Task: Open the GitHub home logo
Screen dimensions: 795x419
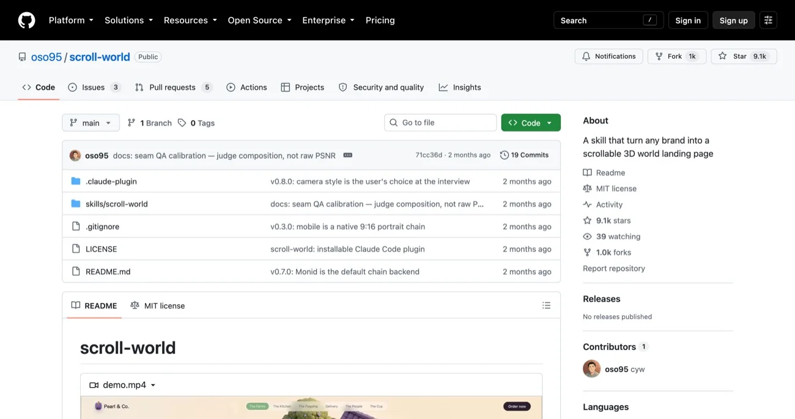Action: (x=26, y=20)
